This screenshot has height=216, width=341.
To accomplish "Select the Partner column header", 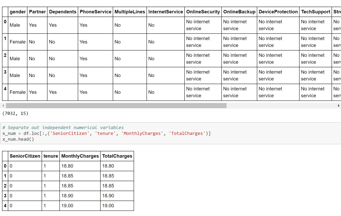I will (x=37, y=12).
